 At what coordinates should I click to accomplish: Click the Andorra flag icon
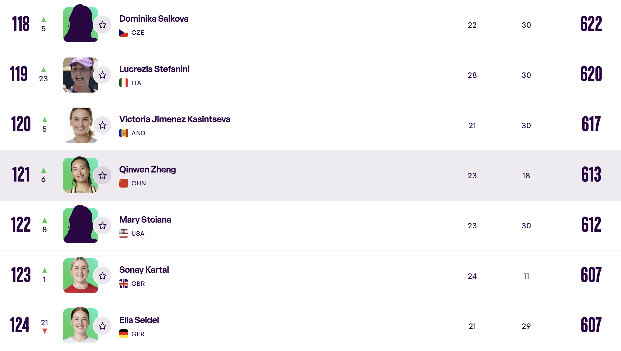tap(124, 133)
